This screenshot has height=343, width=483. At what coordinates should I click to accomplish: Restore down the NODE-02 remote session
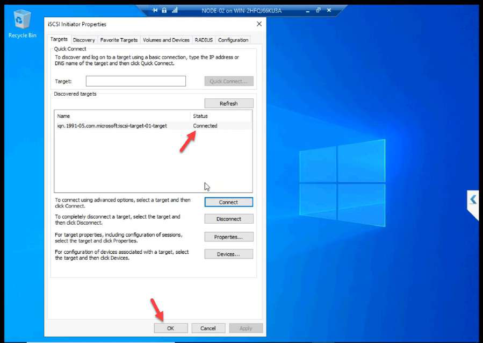pyautogui.click(x=318, y=10)
